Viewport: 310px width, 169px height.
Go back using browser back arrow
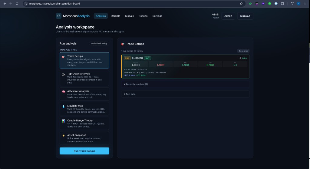click(5, 4)
